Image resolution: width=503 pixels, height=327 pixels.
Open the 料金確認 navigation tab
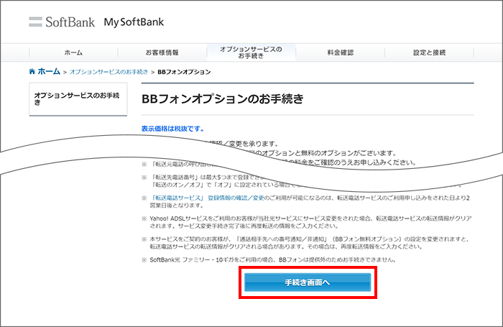[340, 52]
